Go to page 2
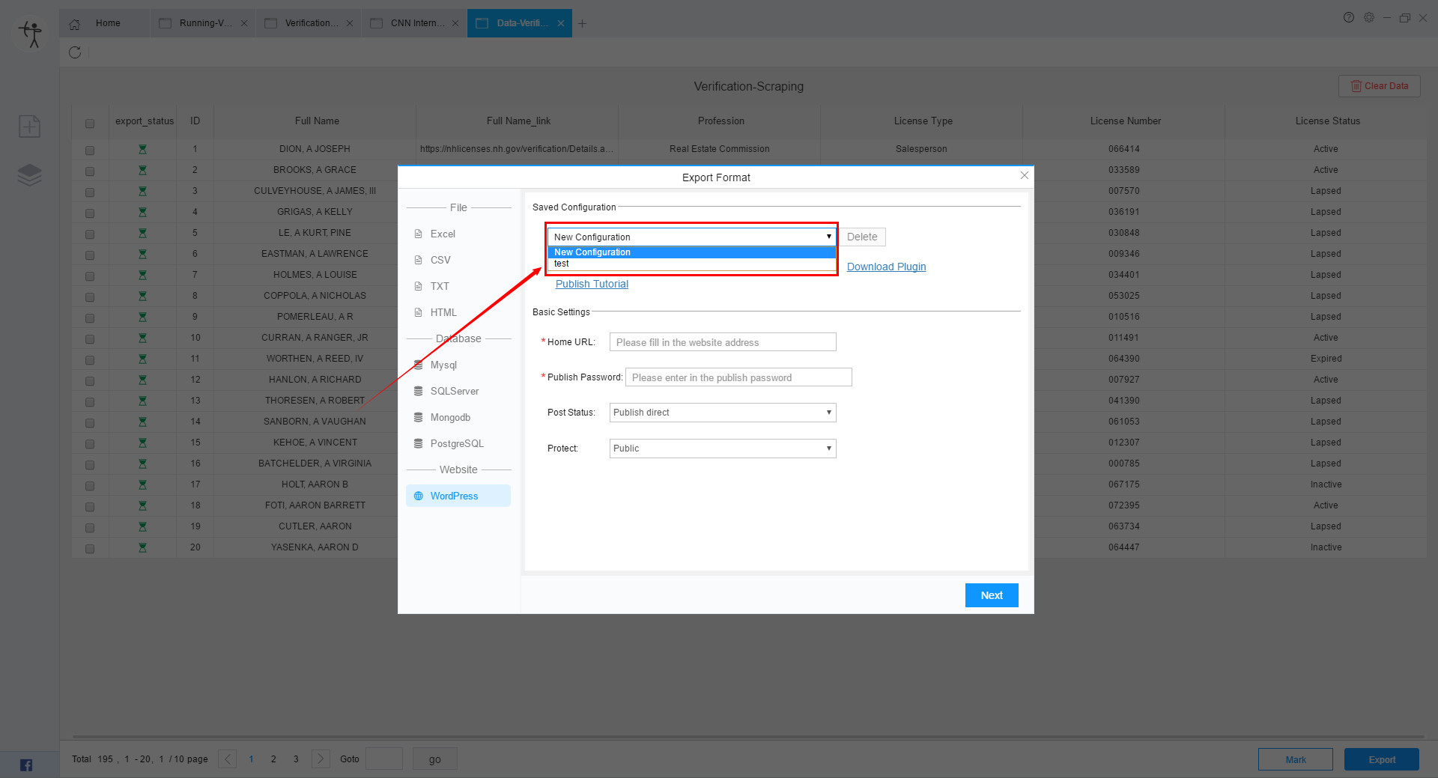 pyautogui.click(x=273, y=759)
